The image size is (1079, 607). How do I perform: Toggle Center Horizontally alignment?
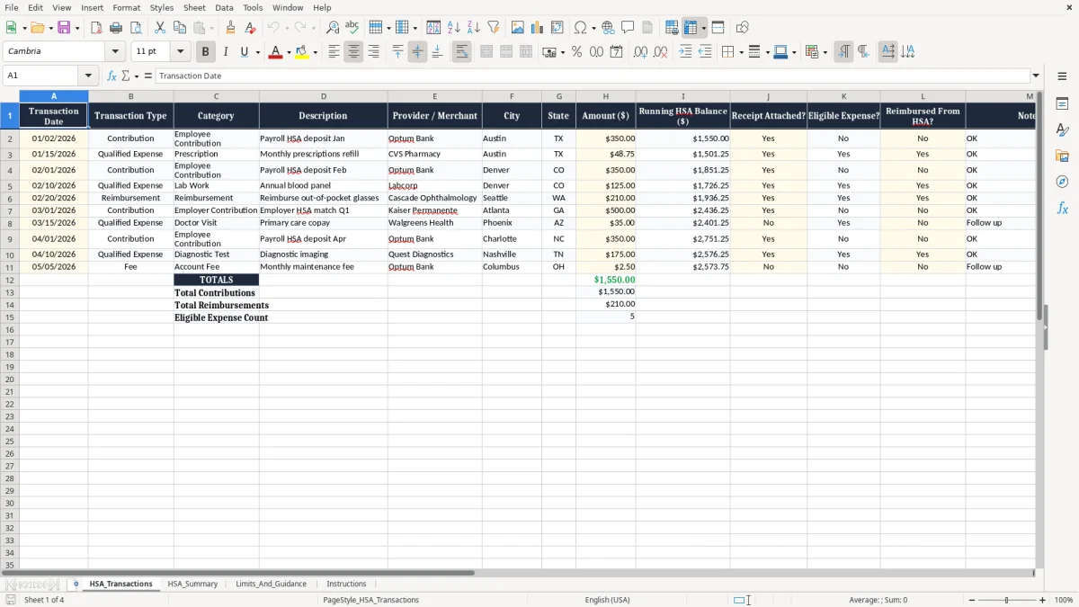(x=353, y=52)
